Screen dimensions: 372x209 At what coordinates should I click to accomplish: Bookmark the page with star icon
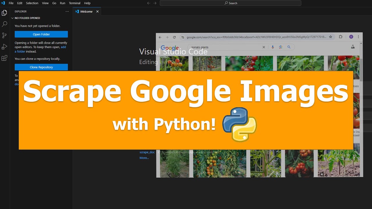click(330, 37)
